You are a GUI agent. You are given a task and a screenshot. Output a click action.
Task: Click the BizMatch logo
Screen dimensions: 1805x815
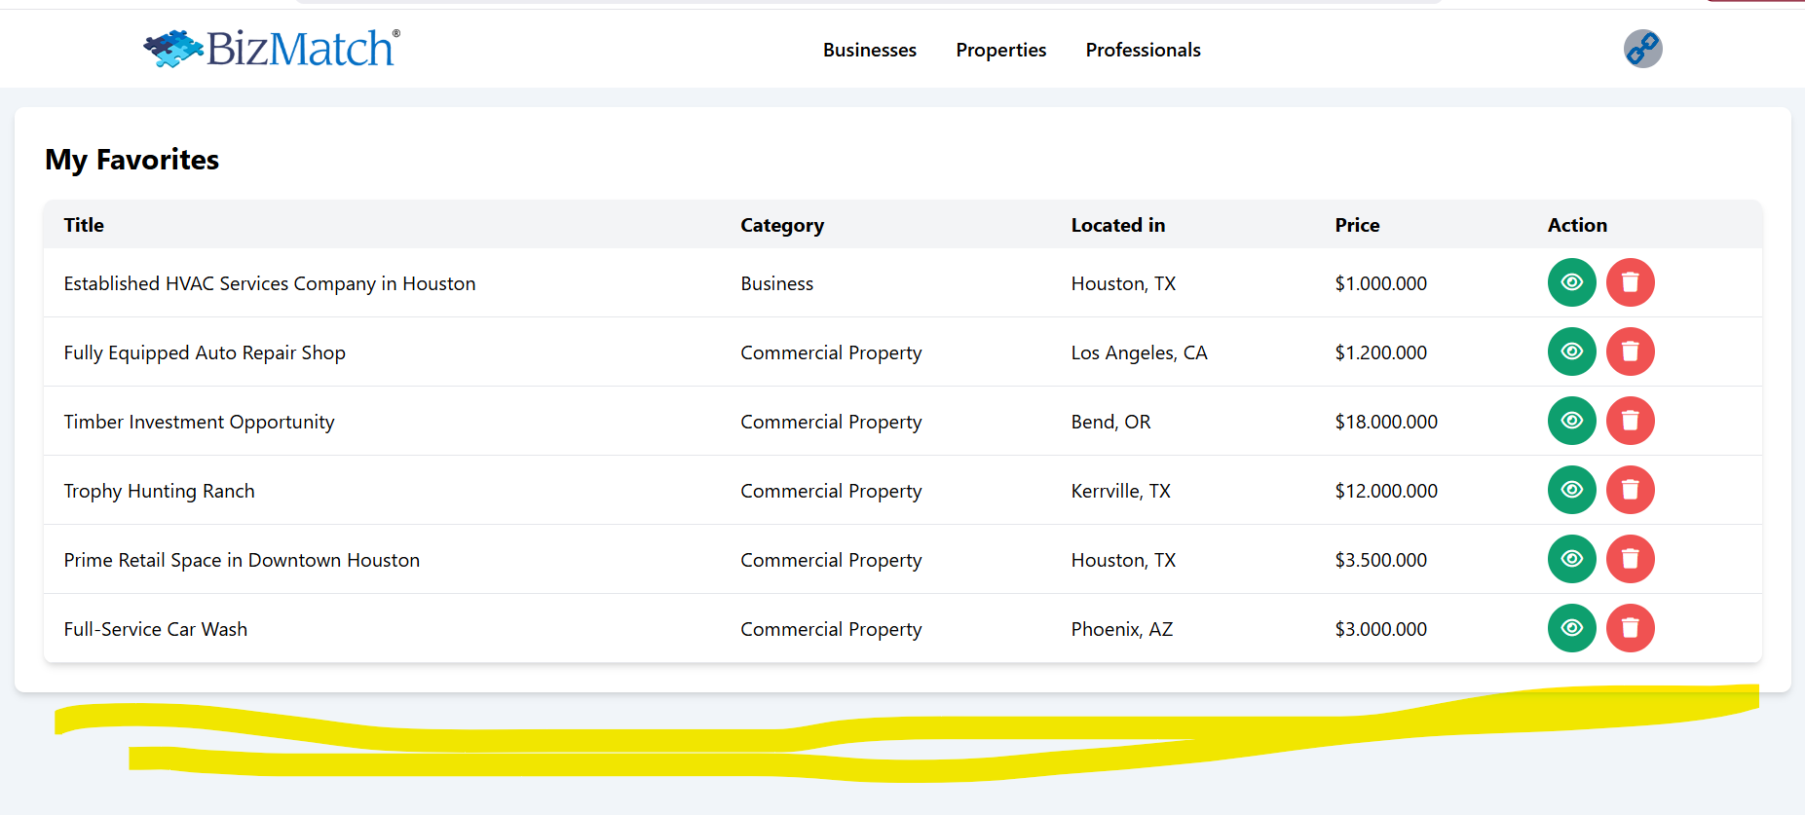coord(272,49)
